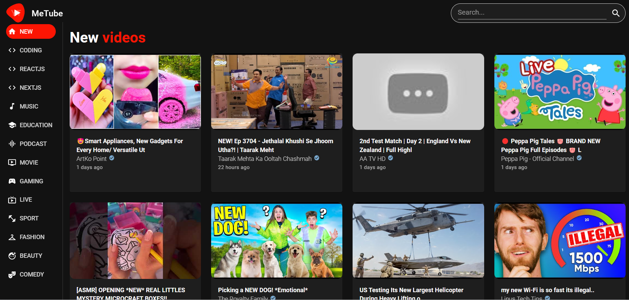Visit the ArtKo Point channel
Image resolution: width=629 pixels, height=300 pixels.
tap(91, 159)
